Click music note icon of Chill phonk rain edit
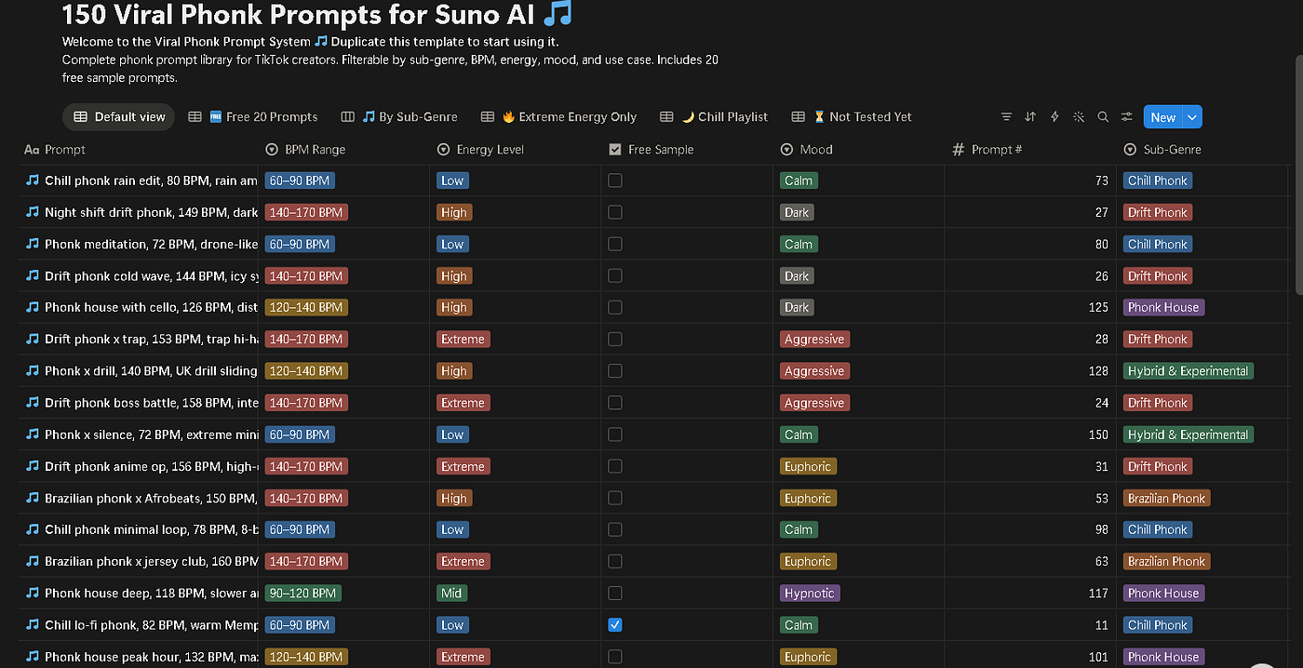The height and width of the screenshot is (668, 1303). (33, 180)
